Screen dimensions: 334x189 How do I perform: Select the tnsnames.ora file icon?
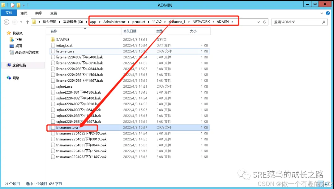(53, 128)
